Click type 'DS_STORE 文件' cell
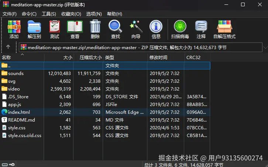268x167 pixels. (x=122, y=97)
